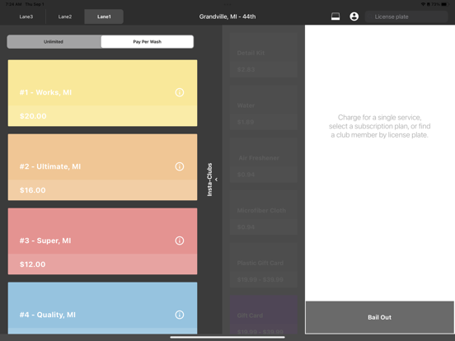The width and height of the screenshot is (455, 341).
Task: Open info for #1 - Works wash
Action: [x=180, y=92]
